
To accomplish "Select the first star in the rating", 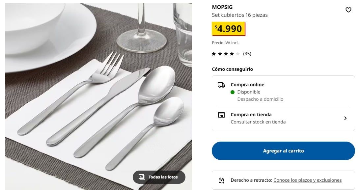I will point(213,54).
